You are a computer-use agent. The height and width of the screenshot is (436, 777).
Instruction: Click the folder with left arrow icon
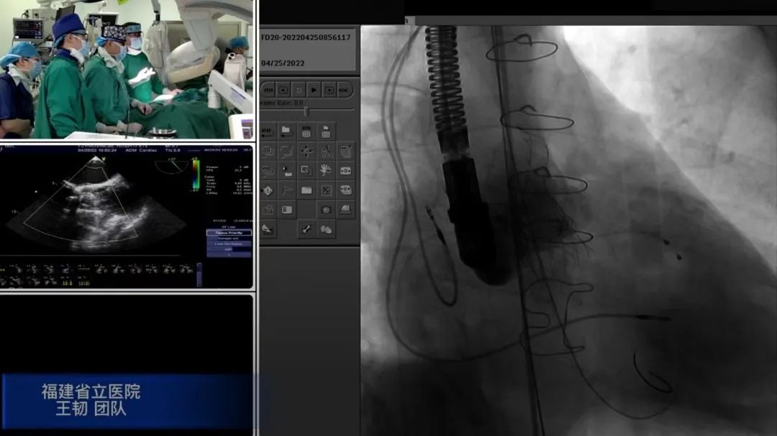tap(287, 132)
